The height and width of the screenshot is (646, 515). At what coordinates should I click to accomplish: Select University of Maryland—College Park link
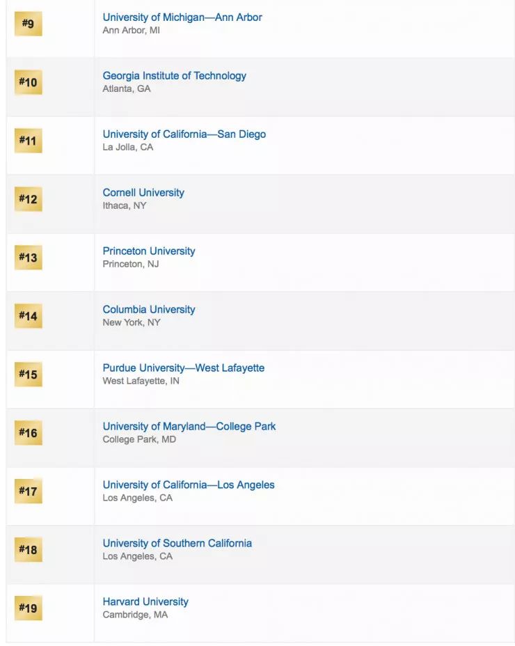pyautogui.click(x=189, y=427)
